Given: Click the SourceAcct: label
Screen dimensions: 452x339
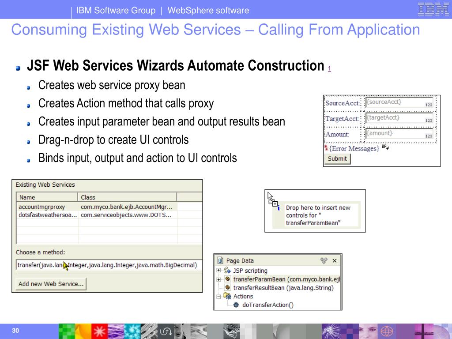Looking at the screenshot, I should tap(343, 103).
